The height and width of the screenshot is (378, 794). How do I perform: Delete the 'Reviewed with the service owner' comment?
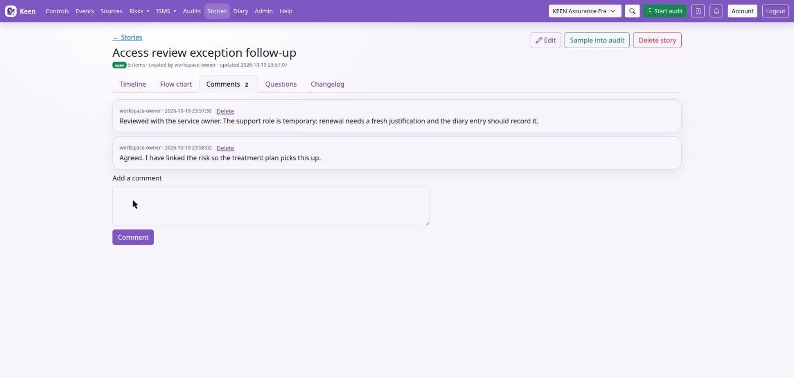[225, 111]
